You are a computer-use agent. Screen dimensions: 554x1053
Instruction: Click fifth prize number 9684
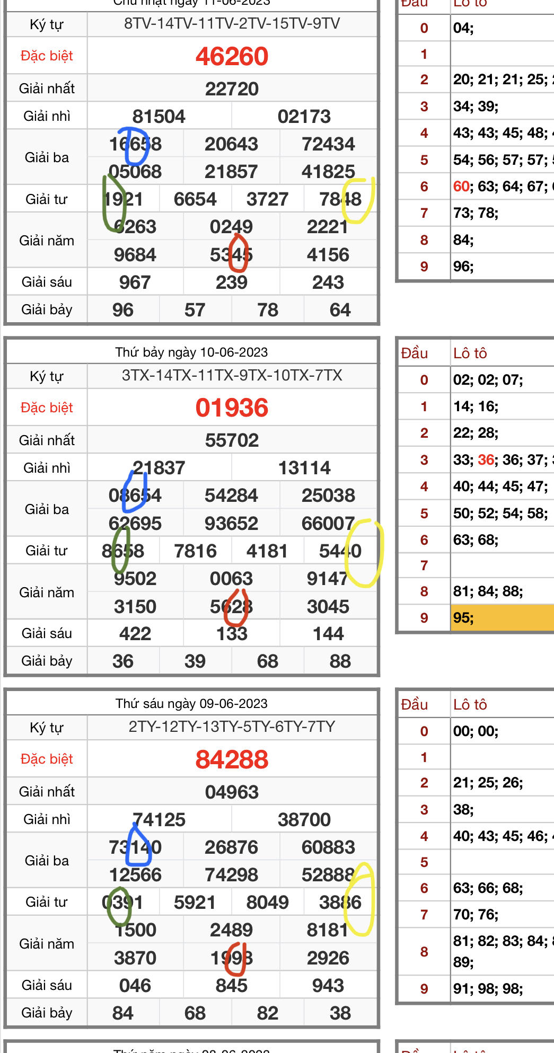[x=135, y=254]
